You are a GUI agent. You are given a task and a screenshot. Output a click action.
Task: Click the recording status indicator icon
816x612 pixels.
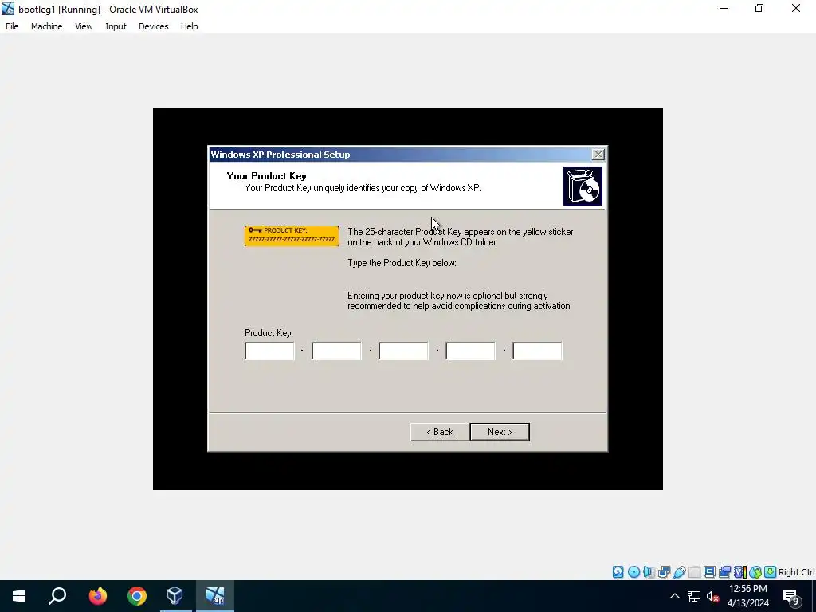(724, 572)
